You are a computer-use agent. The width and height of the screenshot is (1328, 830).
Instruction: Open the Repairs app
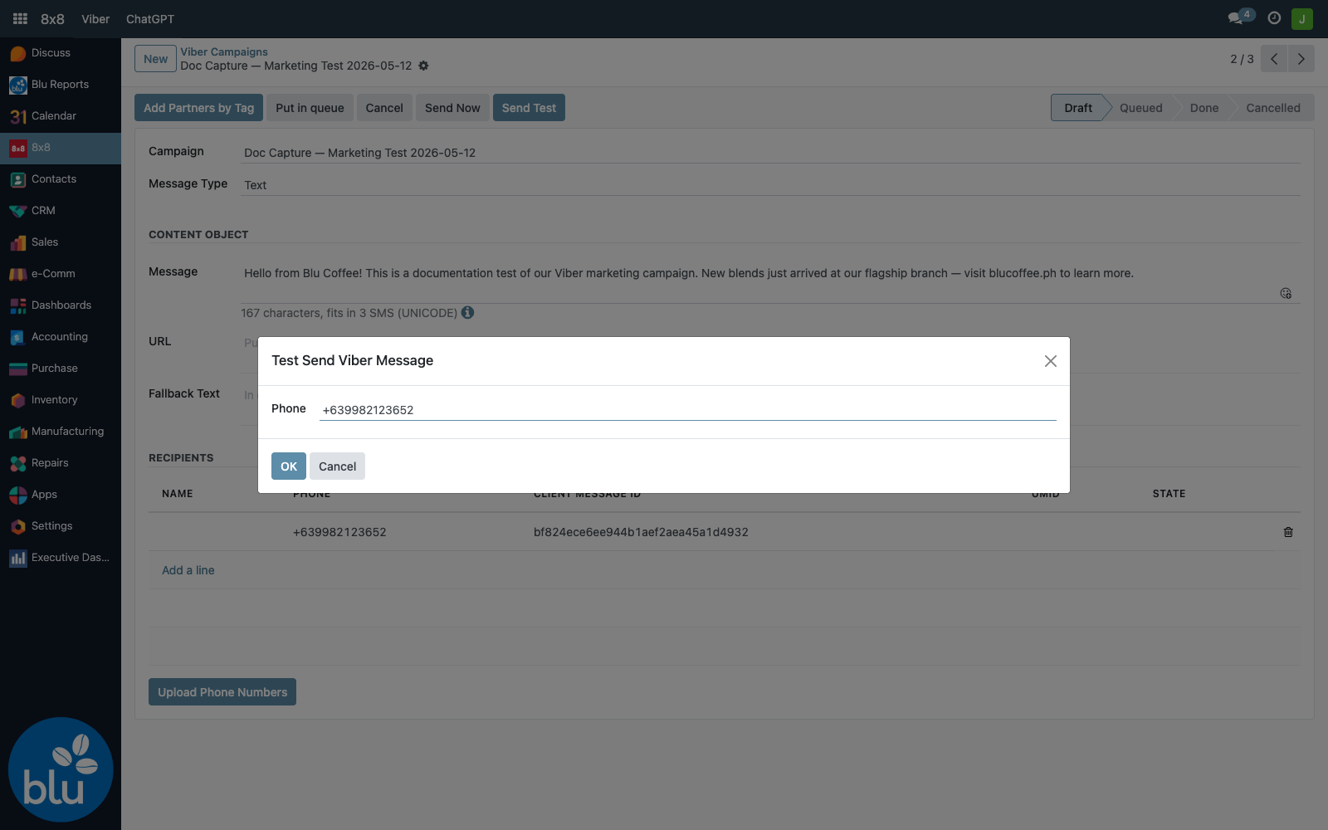pyautogui.click(x=61, y=463)
